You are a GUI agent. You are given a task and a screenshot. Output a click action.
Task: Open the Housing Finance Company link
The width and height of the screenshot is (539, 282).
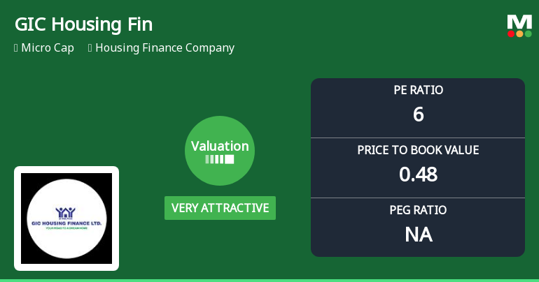coord(164,48)
